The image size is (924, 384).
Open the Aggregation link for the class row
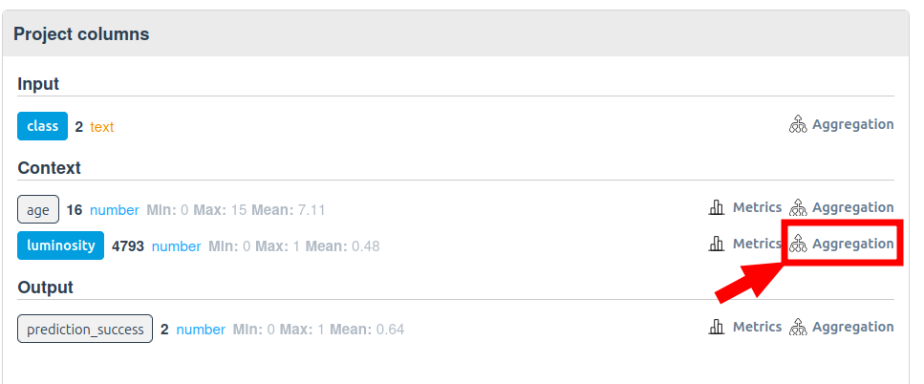click(852, 124)
